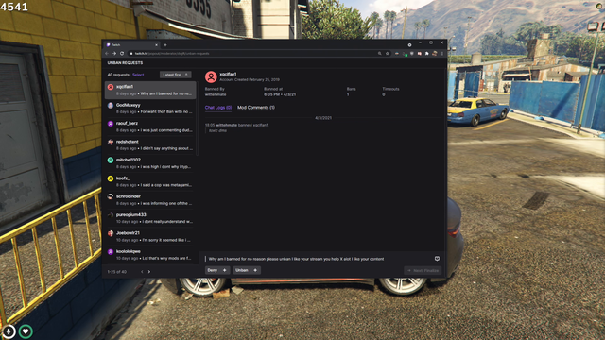Click 'Account Created February 25, 2019' text
The image size is (605, 340).
250,79
